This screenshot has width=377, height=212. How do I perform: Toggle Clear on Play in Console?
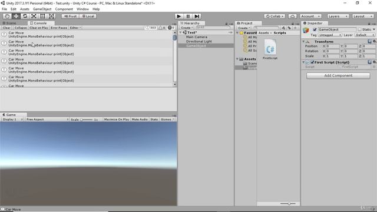(39, 28)
